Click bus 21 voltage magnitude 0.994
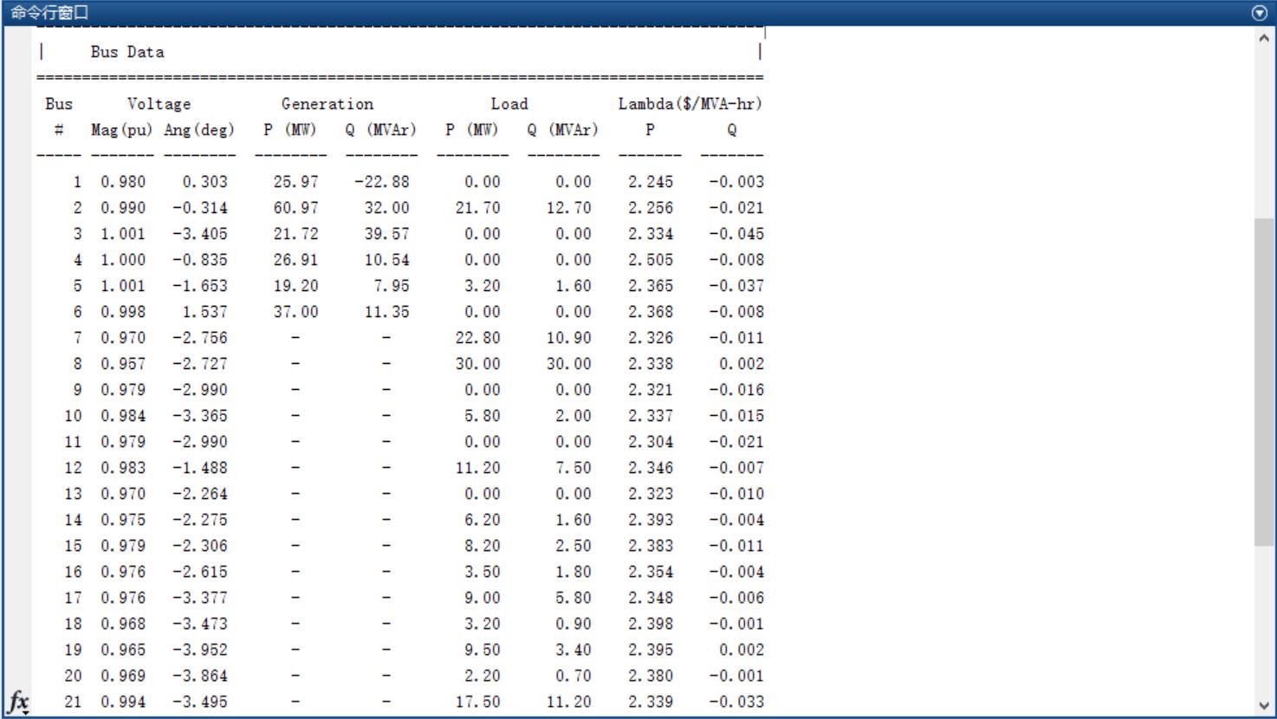Screen dimensions: 1277x719 pyautogui.click(x=123, y=702)
